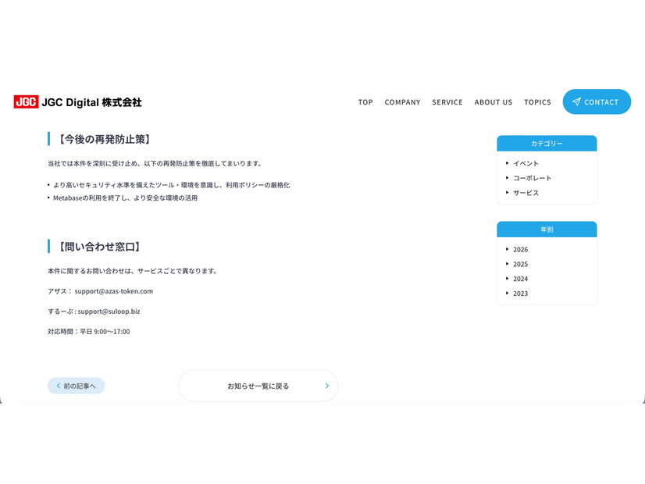Click the left chevron icon beside 前の記事へ

[x=58, y=386]
